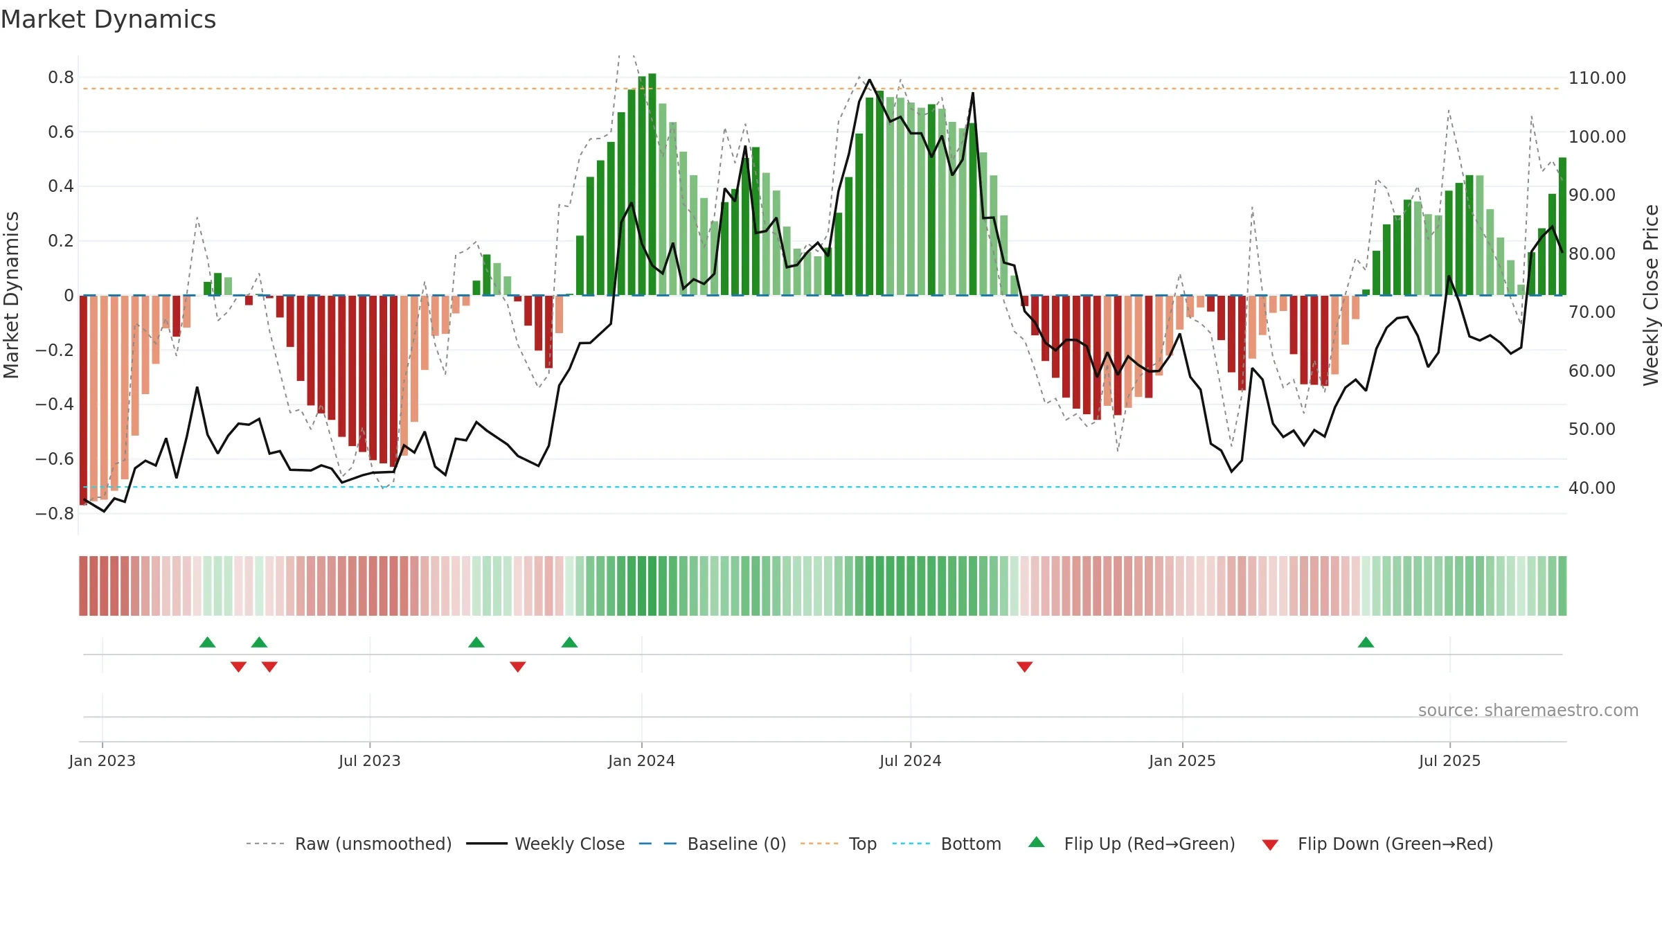Select the flip-down marker in Sep 2024
1662x935 pixels.
click(1024, 667)
